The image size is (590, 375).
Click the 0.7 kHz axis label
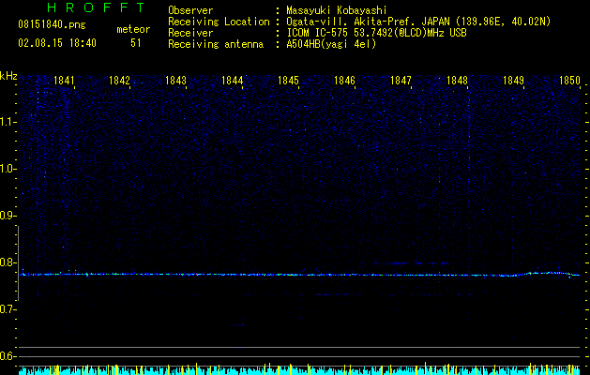point(8,309)
